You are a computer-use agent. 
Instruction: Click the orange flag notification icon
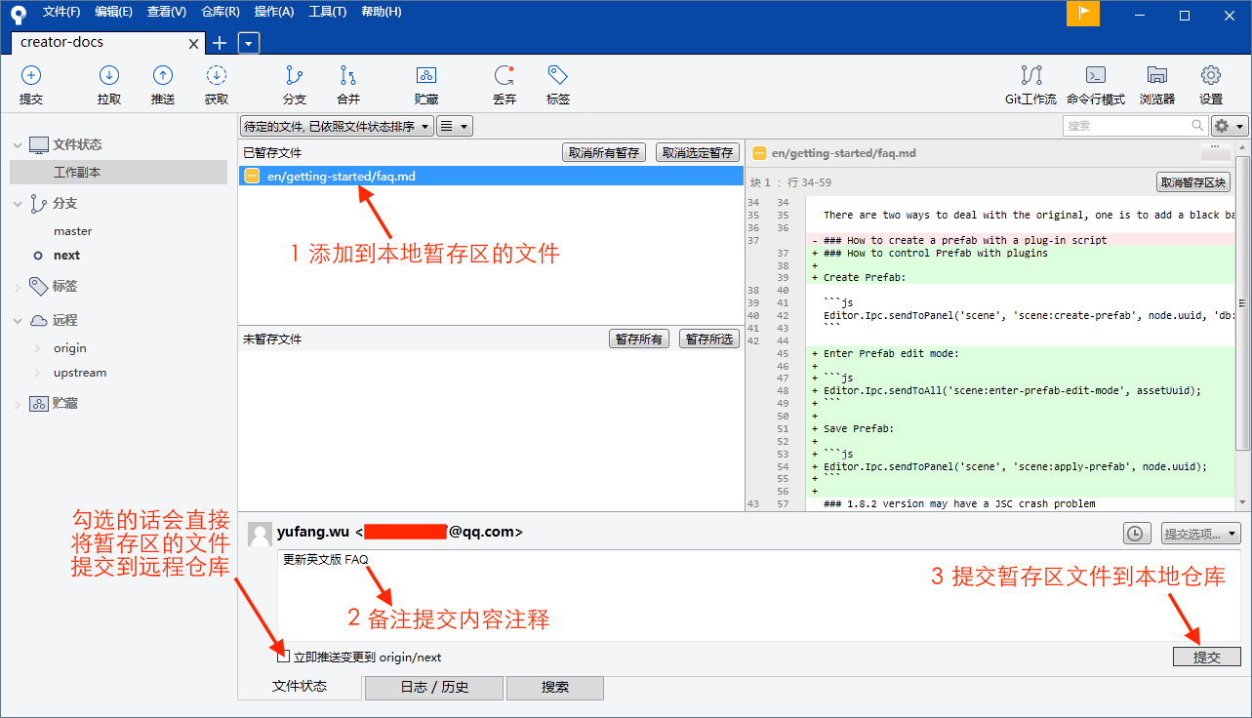[x=1083, y=13]
